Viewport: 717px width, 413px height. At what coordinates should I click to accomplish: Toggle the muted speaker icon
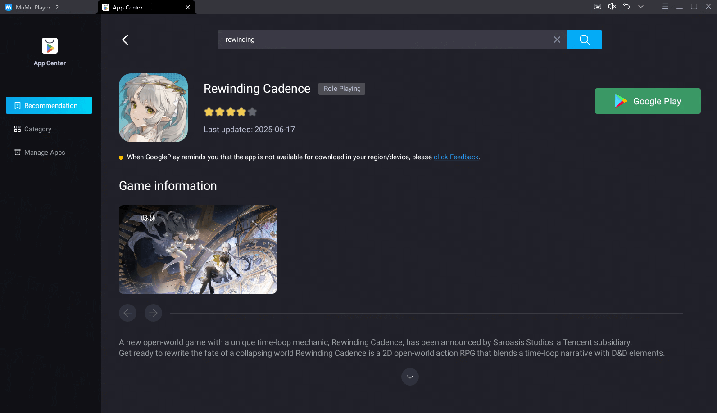coord(612,6)
